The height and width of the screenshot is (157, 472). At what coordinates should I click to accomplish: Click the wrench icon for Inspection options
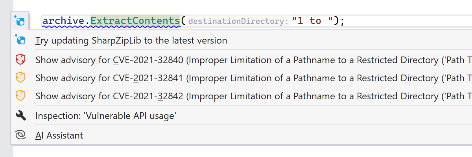(20, 115)
